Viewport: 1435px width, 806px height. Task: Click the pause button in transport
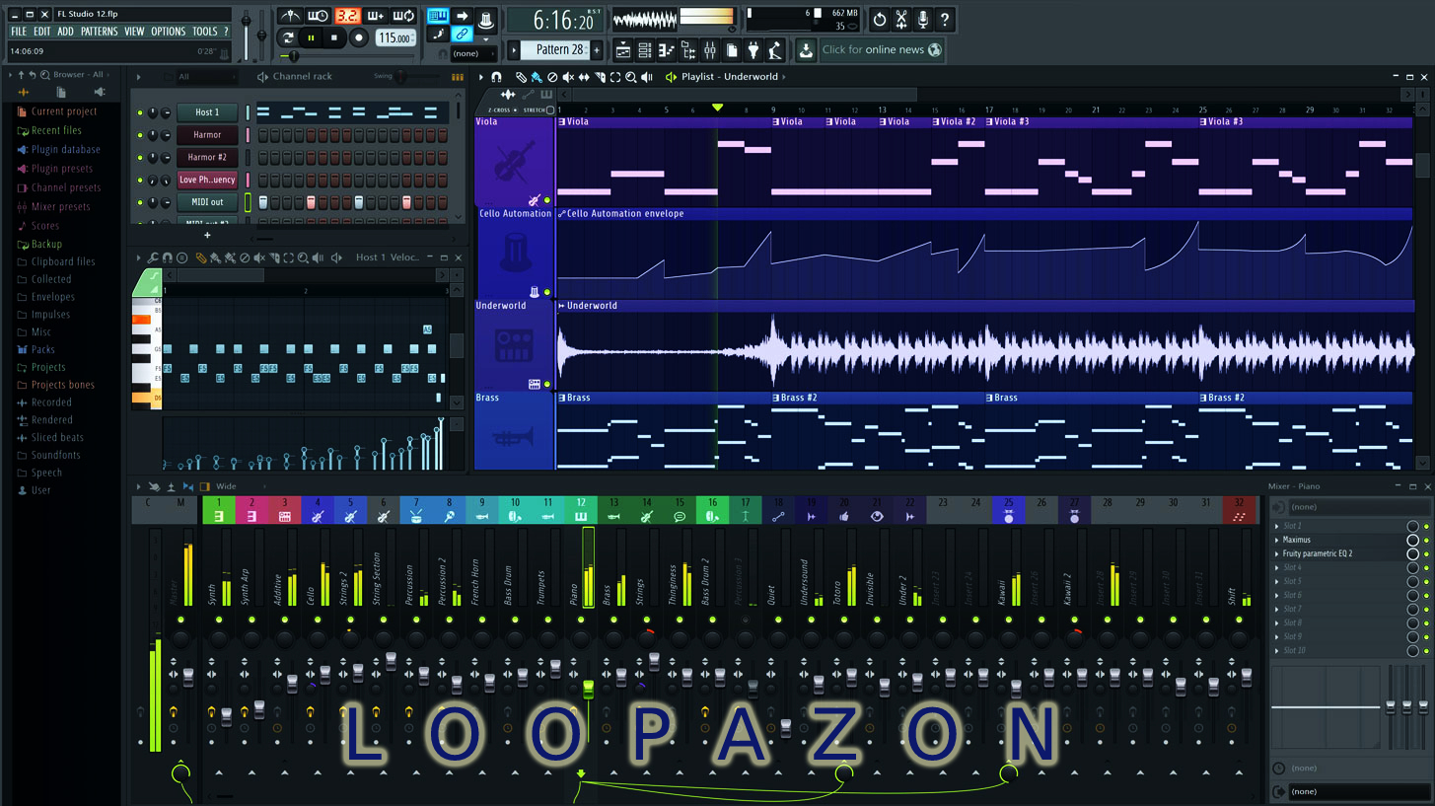pos(311,38)
